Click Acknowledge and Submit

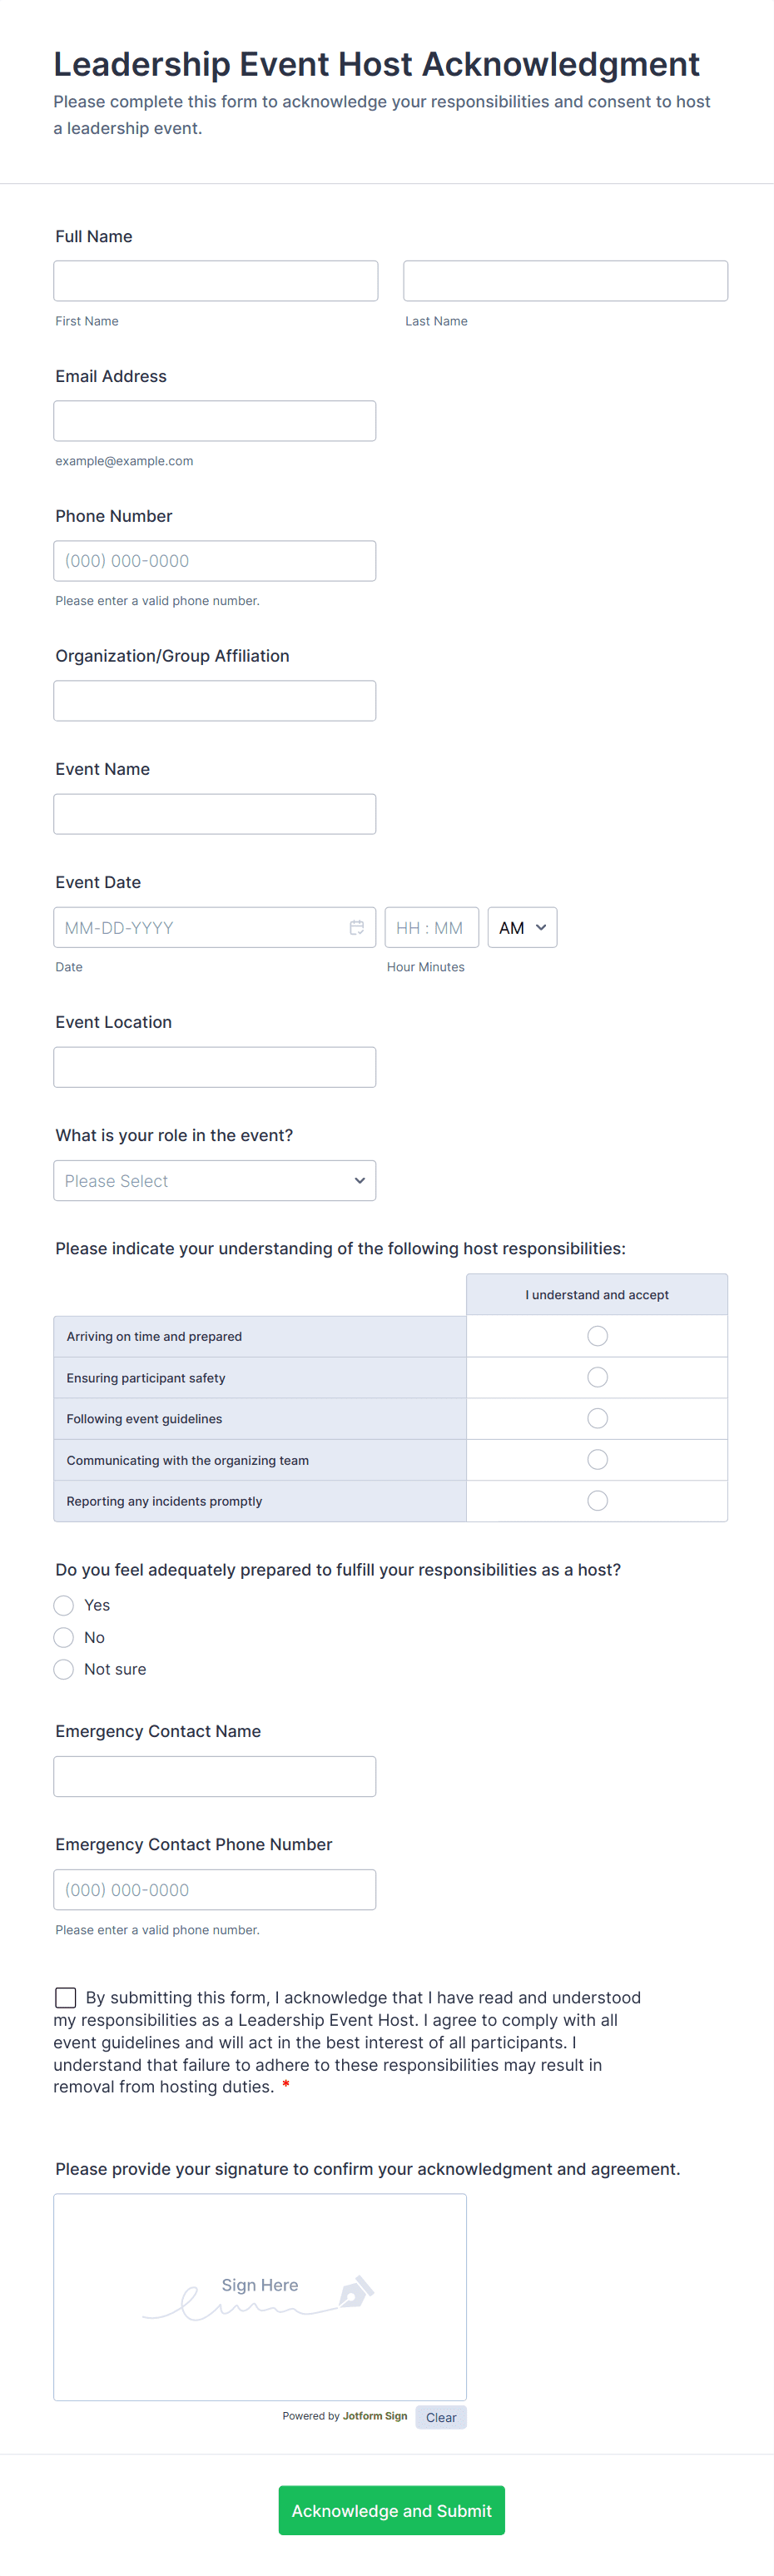pos(391,2510)
